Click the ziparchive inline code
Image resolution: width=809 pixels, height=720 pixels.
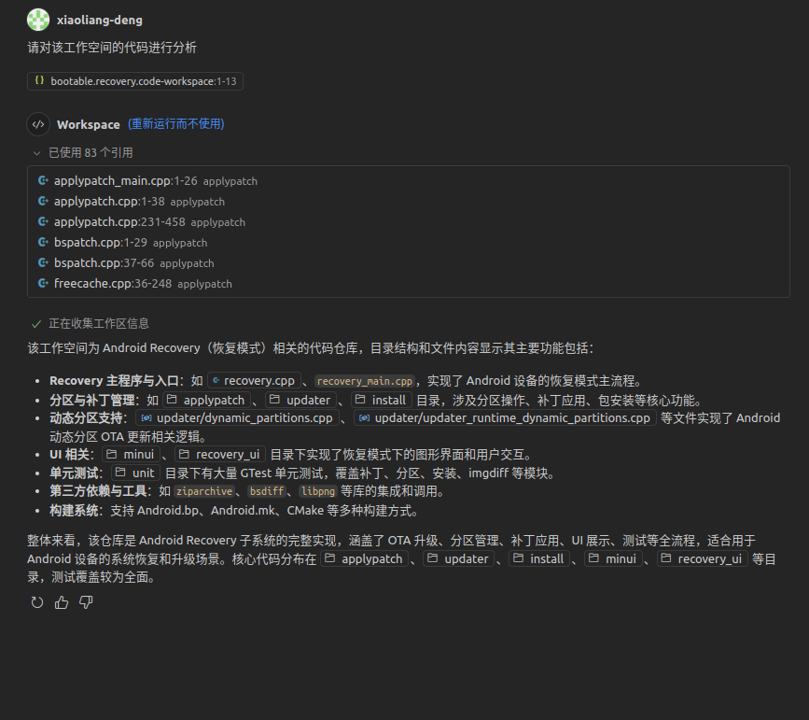pos(204,491)
